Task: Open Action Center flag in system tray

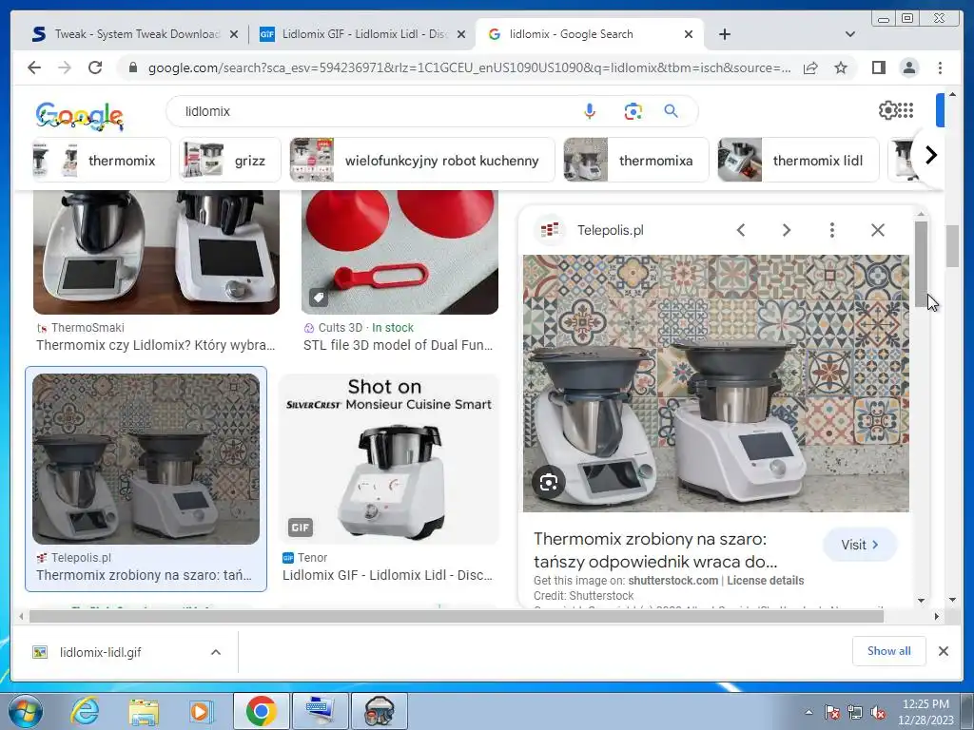Action: click(x=831, y=713)
